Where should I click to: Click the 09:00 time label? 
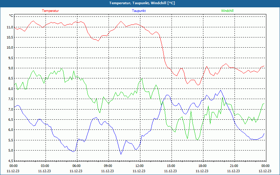click(107, 166)
